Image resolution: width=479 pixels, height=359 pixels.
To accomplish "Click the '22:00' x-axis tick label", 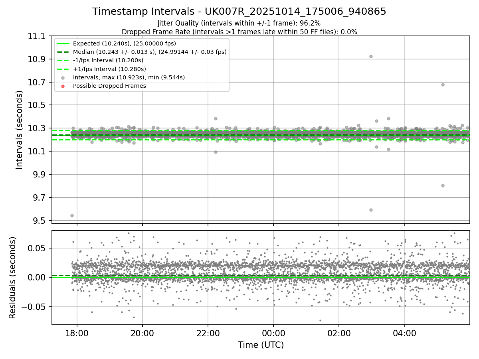I will (208, 332).
